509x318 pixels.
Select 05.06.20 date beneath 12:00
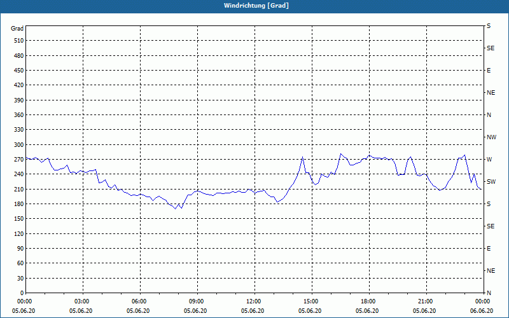[253, 311]
